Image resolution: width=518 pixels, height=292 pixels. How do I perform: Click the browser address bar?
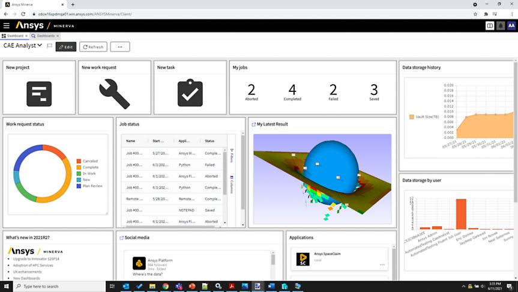(x=251, y=14)
